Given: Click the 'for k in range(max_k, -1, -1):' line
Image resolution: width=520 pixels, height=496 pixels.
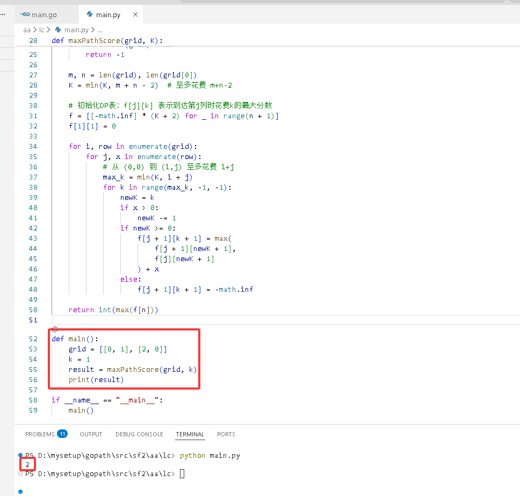Looking at the screenshot, I should pos(167,188).
